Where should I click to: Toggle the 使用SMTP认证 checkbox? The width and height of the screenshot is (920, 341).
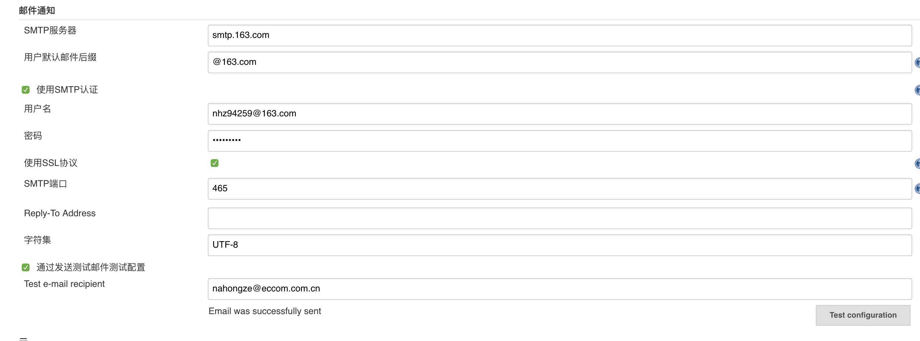(26, 90)
